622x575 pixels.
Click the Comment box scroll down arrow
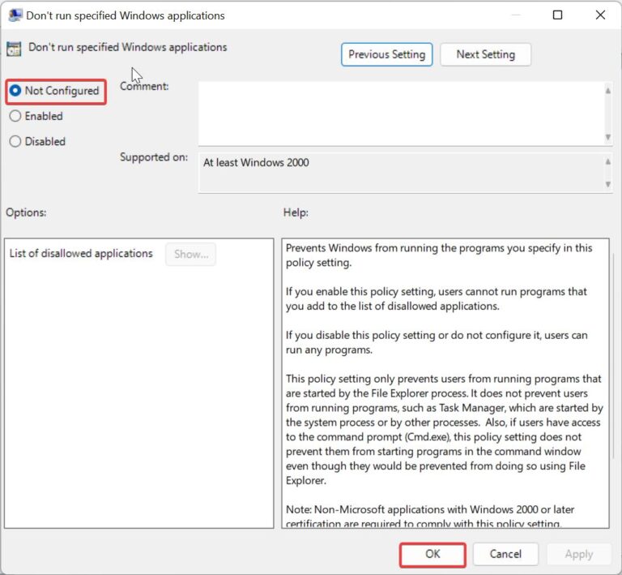(x=607, y=137)
